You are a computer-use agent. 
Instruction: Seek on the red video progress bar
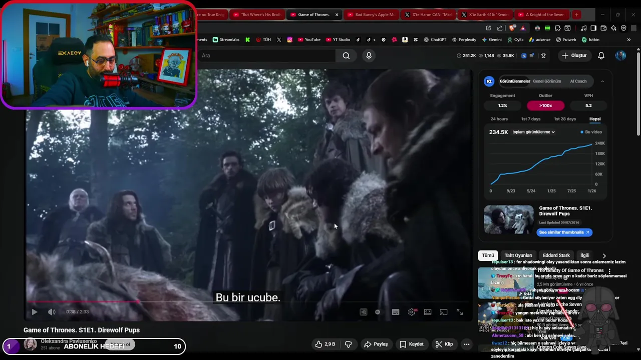point(248,301)
